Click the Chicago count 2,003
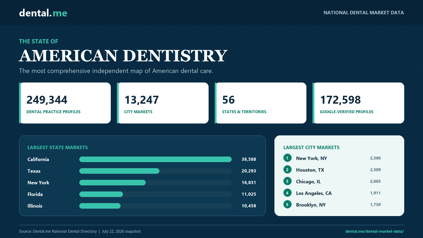The width and height of the screenshot is (423, 238). (375, 181)
